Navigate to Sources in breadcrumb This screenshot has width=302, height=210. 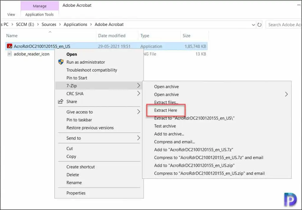point(49,24)
